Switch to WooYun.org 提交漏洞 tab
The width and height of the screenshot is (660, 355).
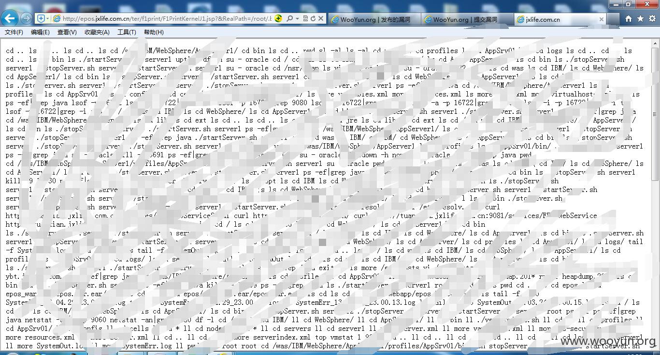point(467,19)
